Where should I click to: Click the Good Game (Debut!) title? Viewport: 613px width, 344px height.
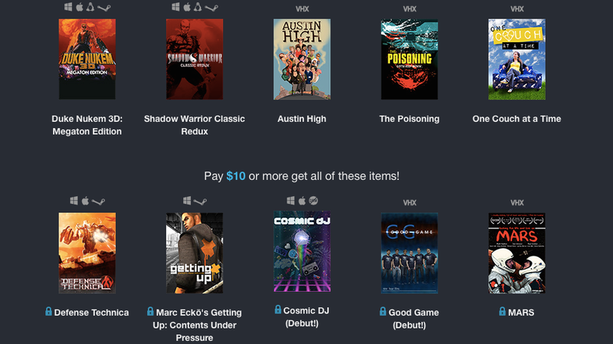(x=414, y=319)
